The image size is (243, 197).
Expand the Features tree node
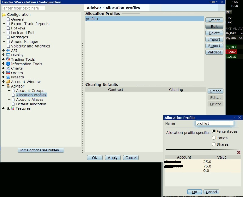coord(3,108)
